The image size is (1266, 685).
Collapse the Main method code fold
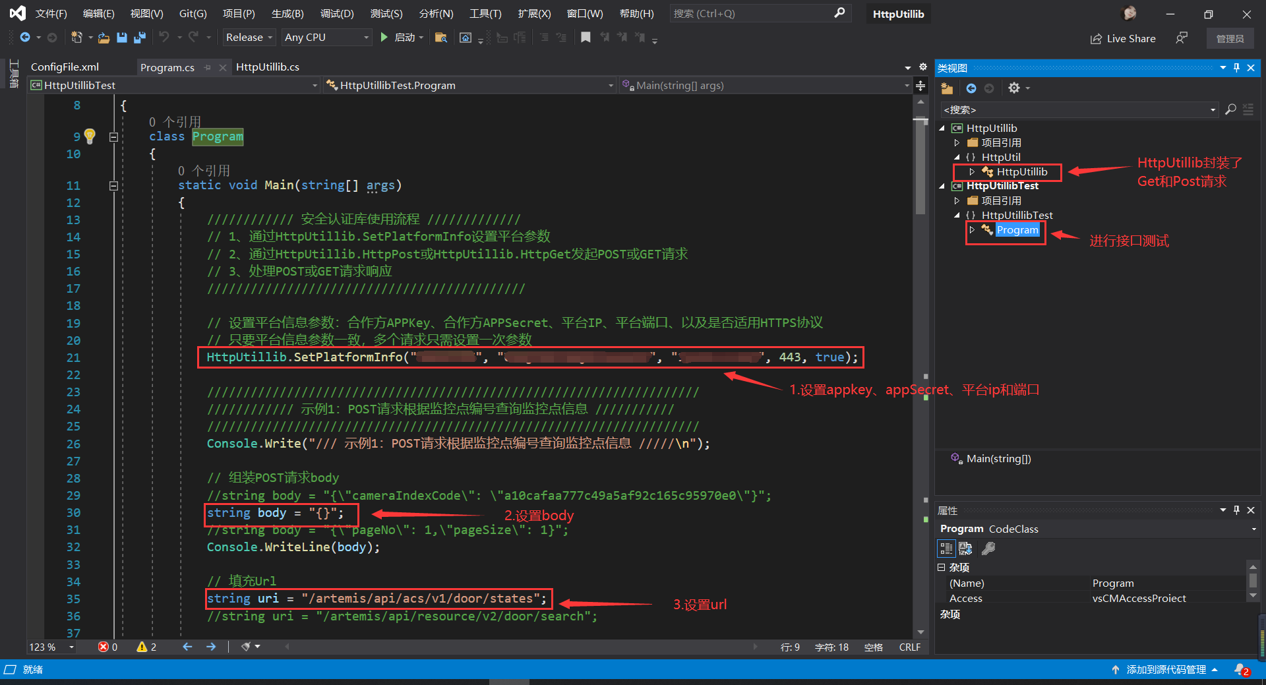[x=113, y=186]
